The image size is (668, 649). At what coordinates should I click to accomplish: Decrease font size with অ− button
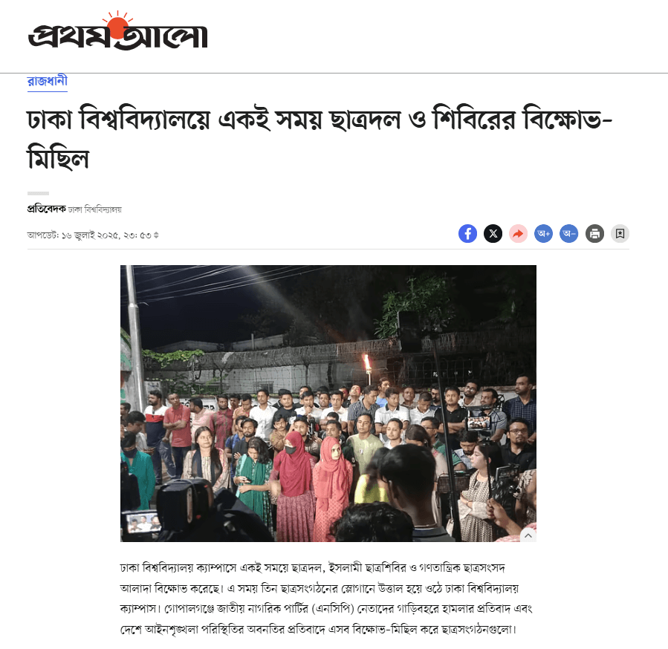pyautogui.click(x=568, y=233)
